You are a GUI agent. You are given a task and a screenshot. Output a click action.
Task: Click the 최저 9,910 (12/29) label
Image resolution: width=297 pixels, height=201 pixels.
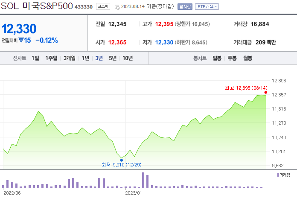pyautogui.click(x=122, y=165)
